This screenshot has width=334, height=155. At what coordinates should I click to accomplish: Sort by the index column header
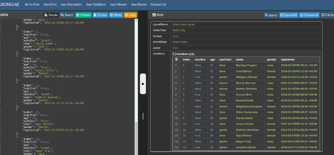[186, 60]
